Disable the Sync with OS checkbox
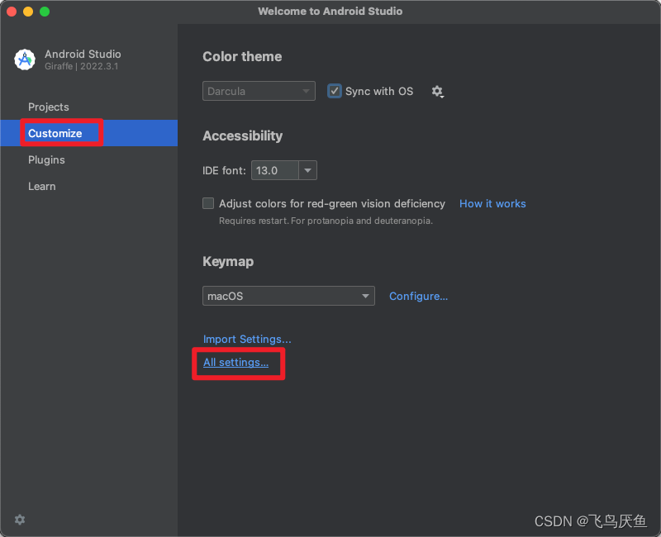Screen dimensions: 661x537 (335, 91)
